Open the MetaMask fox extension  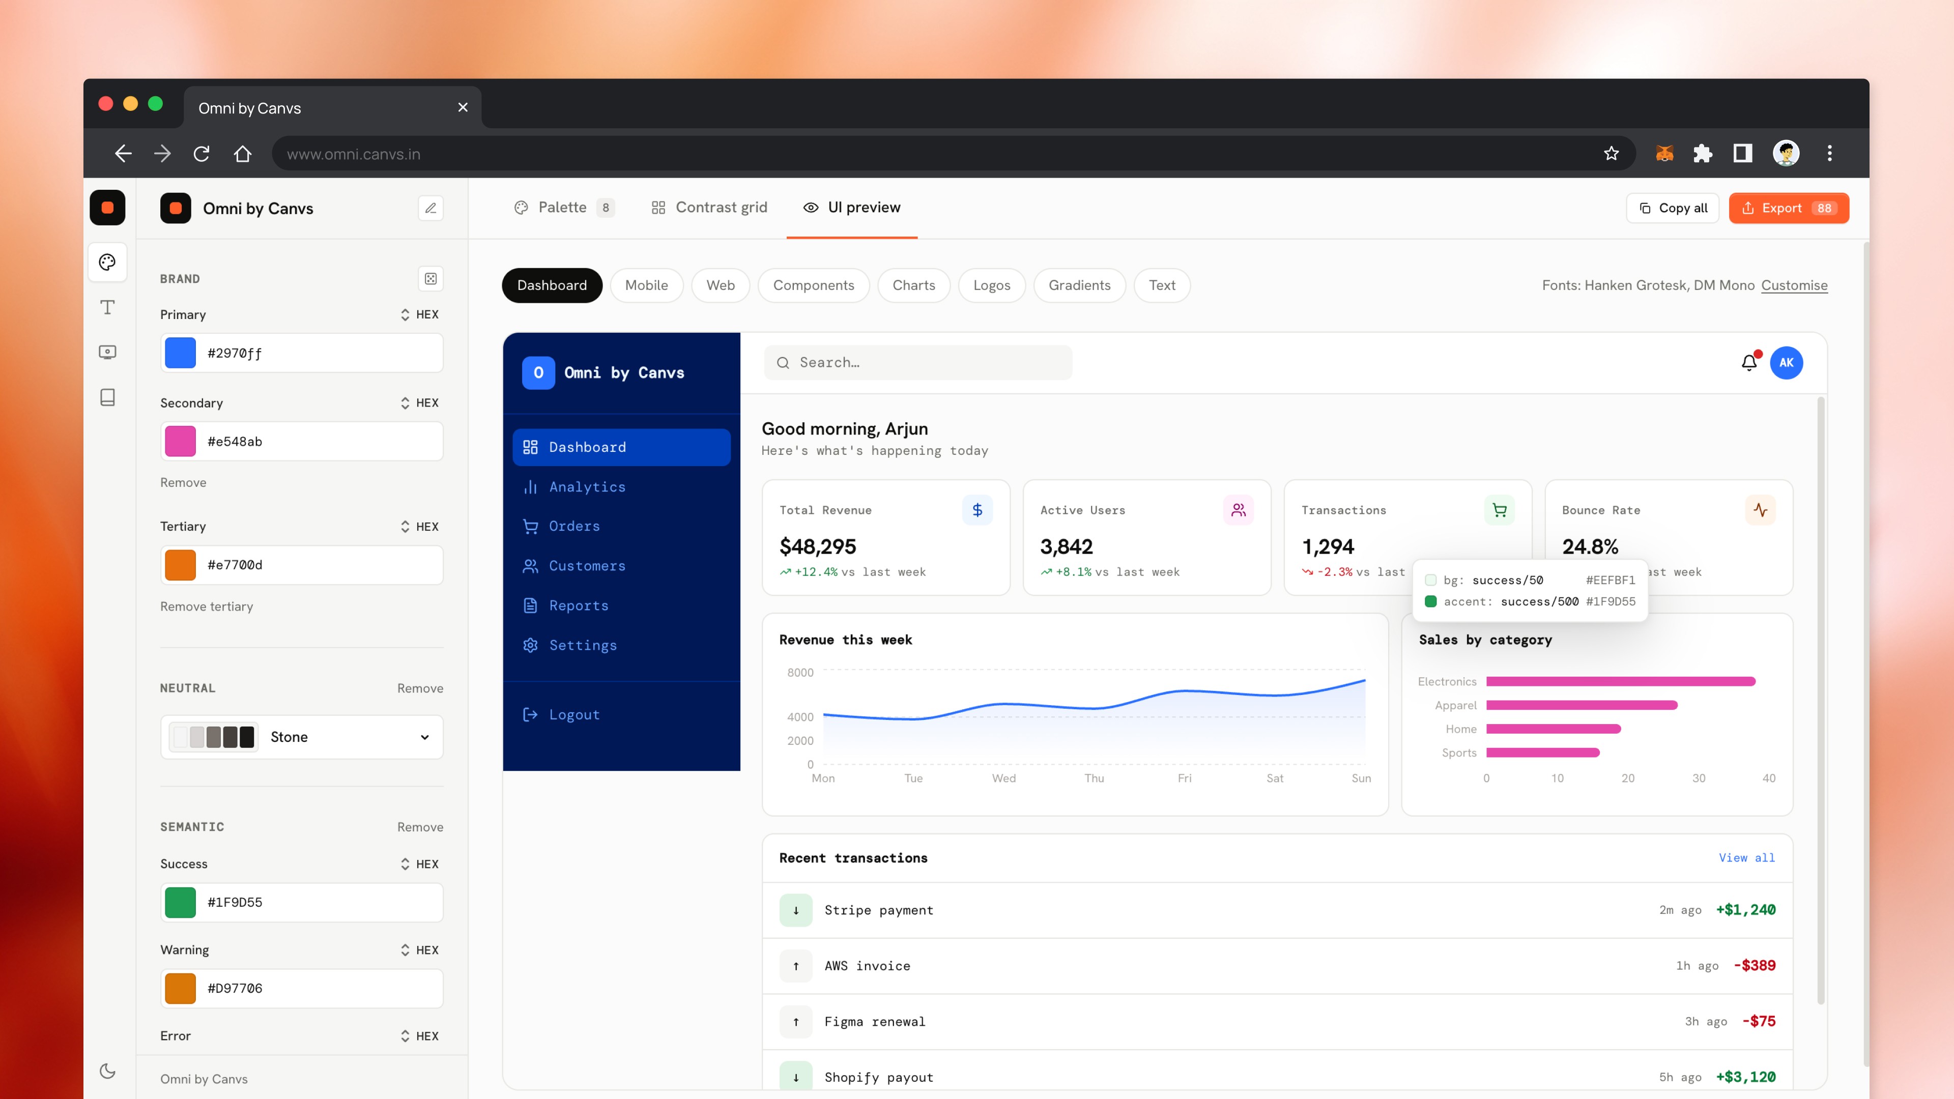point(1664,154)
